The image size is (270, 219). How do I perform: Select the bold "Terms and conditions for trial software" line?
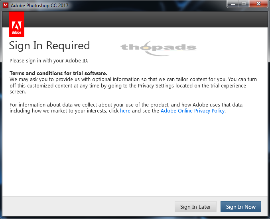[x=58, y=73]
